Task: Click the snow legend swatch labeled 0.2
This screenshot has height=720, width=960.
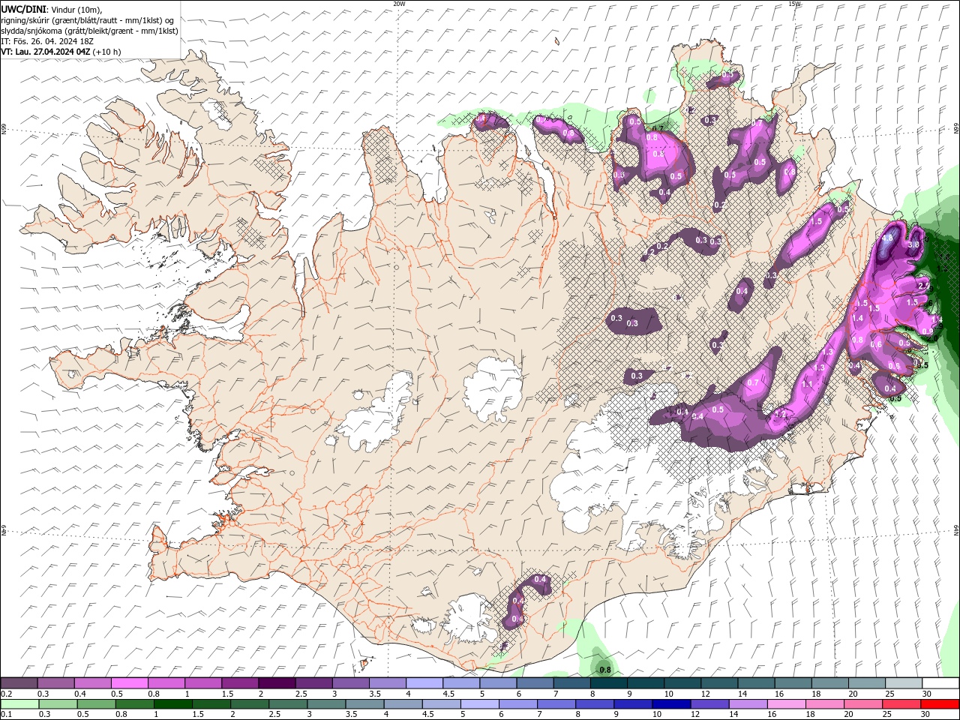Action: click(x=19, y=683)
